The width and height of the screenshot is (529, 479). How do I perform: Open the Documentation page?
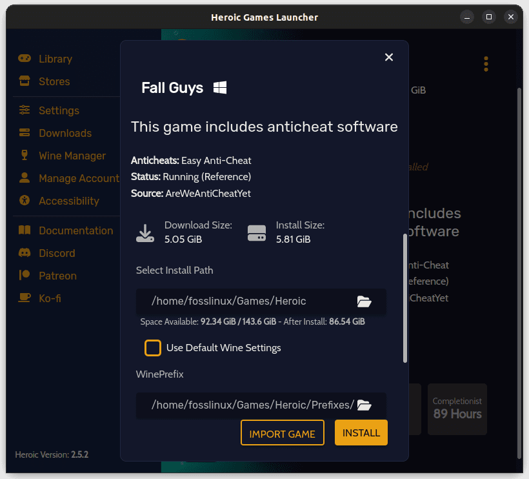point(75,230)
